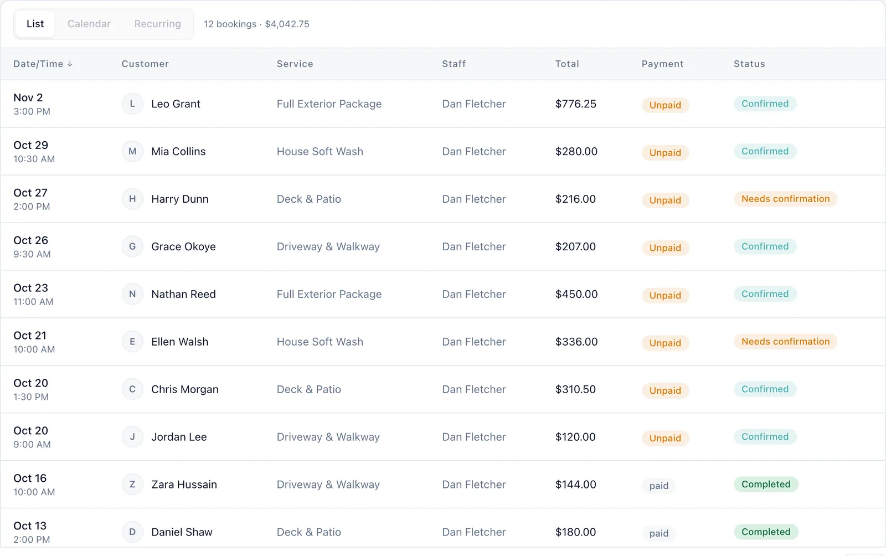The image size is (886, 556).
Task: Click Deck & Patio service for Chris Morgan
Action: click(x=309, y=389)
